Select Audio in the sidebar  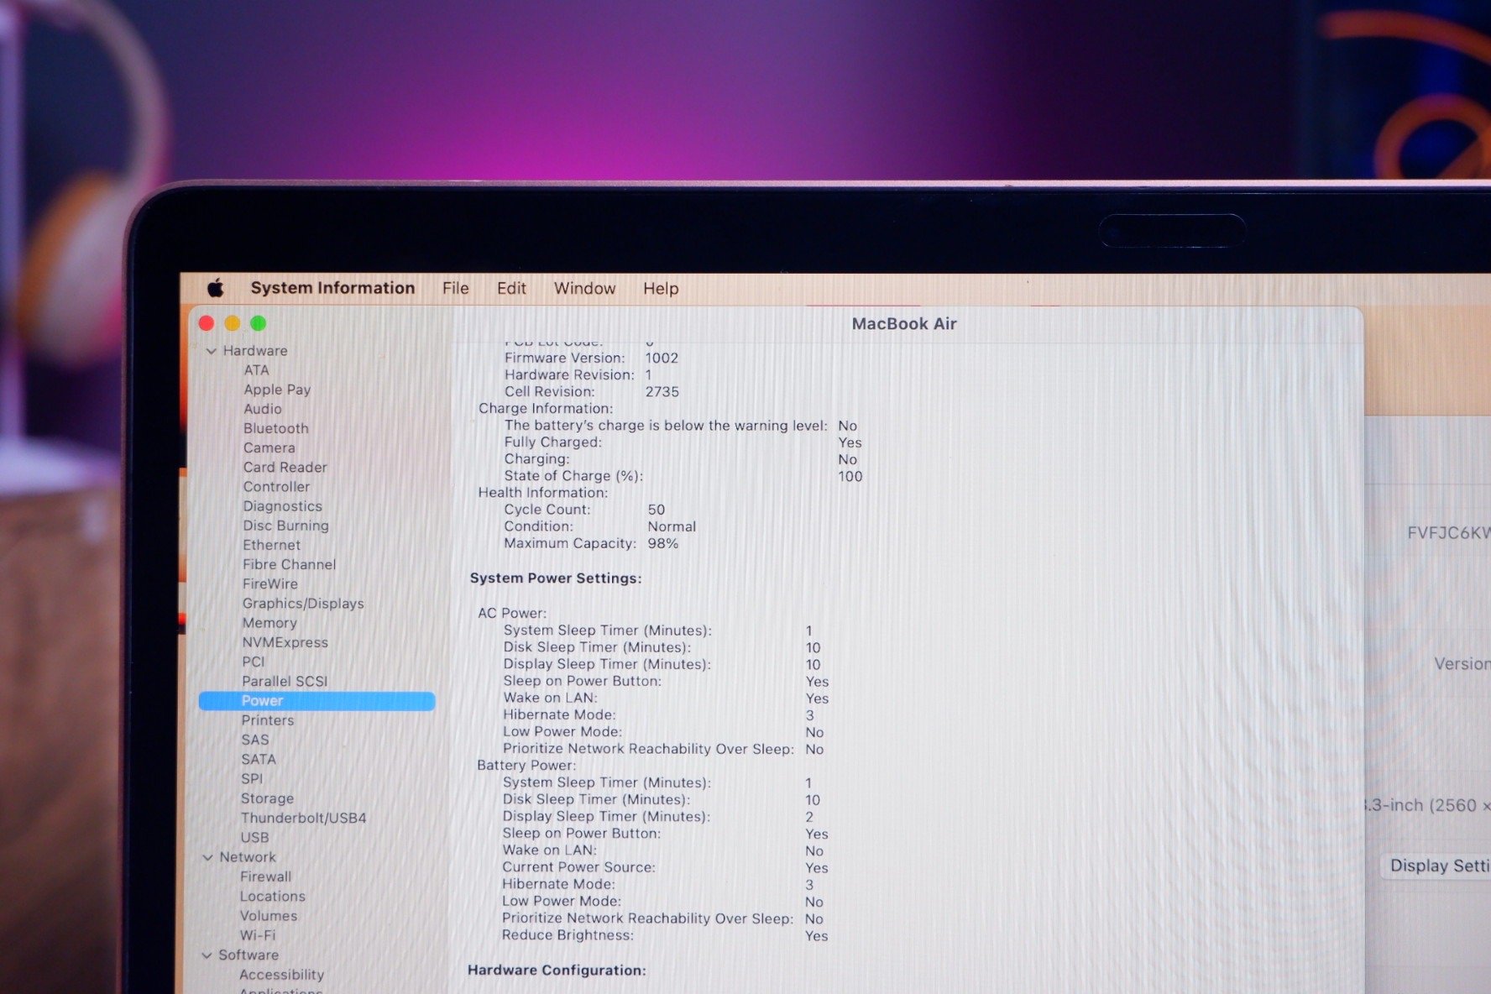tap(263, 409)
